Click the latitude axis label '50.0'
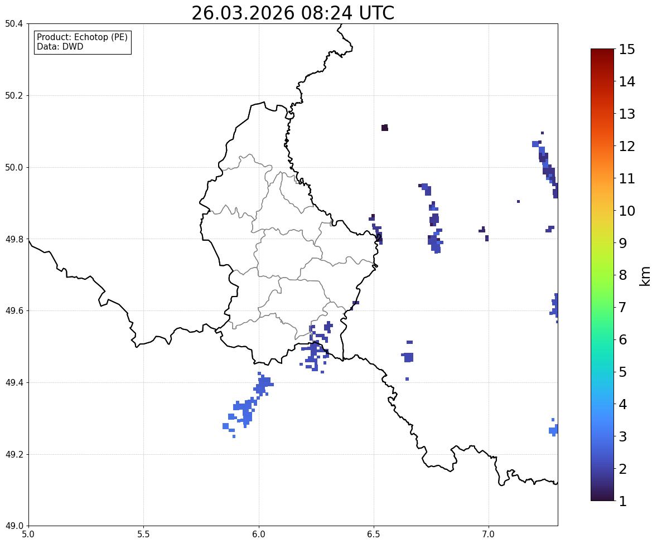This screenshot has height=544, width=657. (x=14, y=168)
